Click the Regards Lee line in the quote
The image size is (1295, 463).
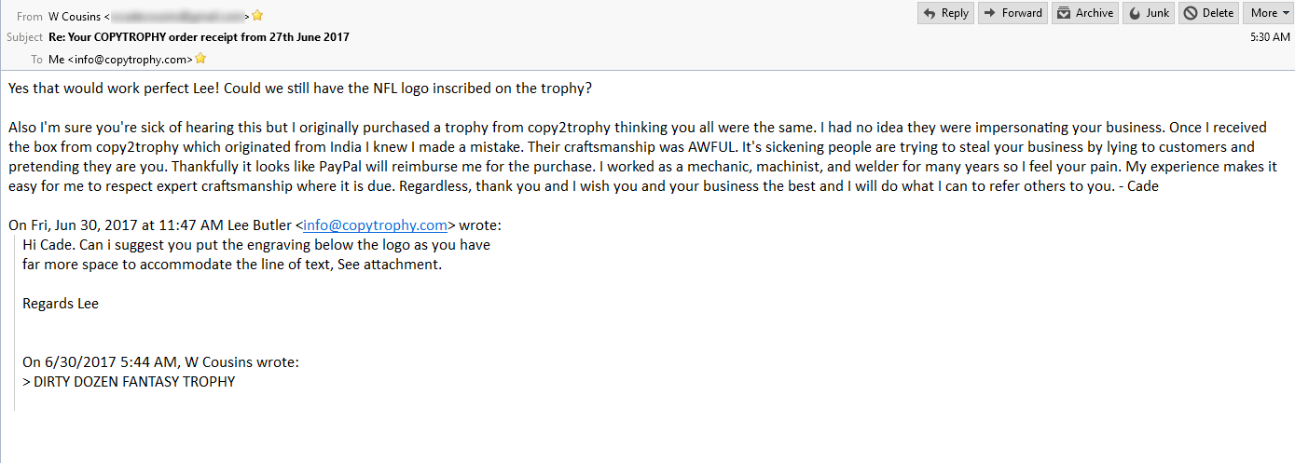pos(61,304)
